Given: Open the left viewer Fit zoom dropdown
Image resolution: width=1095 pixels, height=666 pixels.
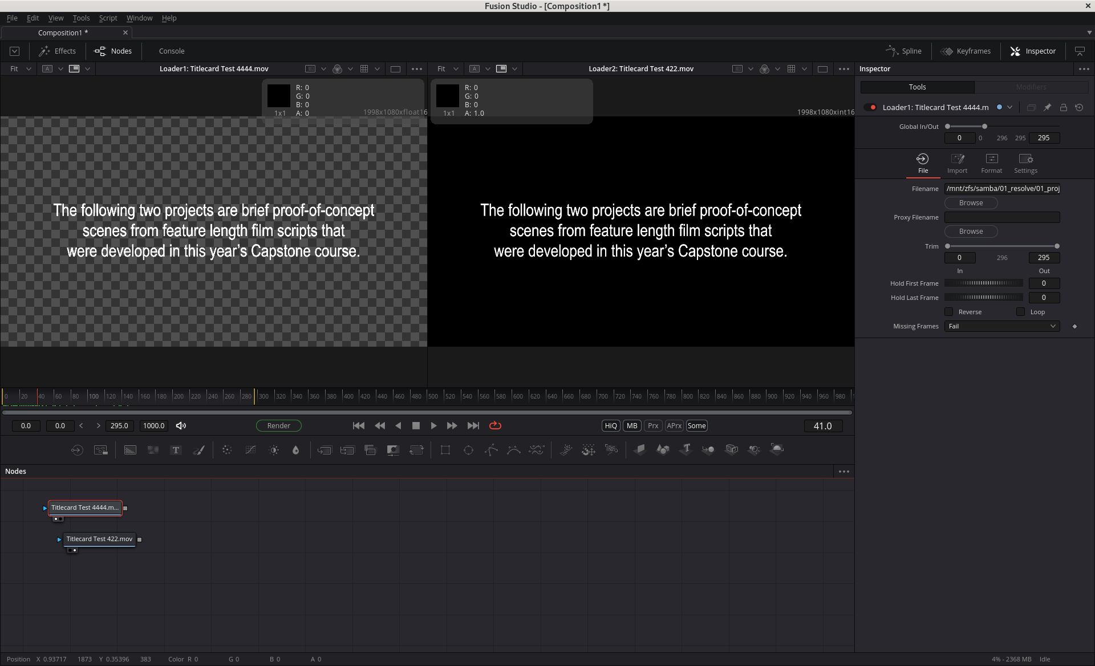Looking at the screenshot, I should [x=21, y=69].
